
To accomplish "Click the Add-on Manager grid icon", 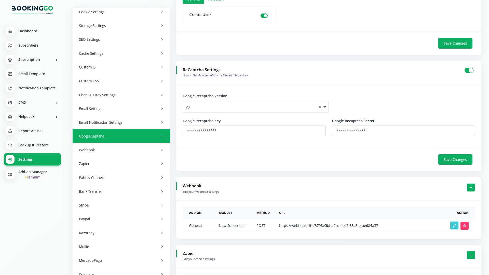I will tap(10, 175).
